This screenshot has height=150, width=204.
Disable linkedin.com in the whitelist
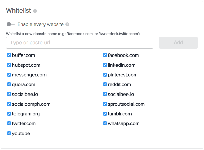point(105,65)
